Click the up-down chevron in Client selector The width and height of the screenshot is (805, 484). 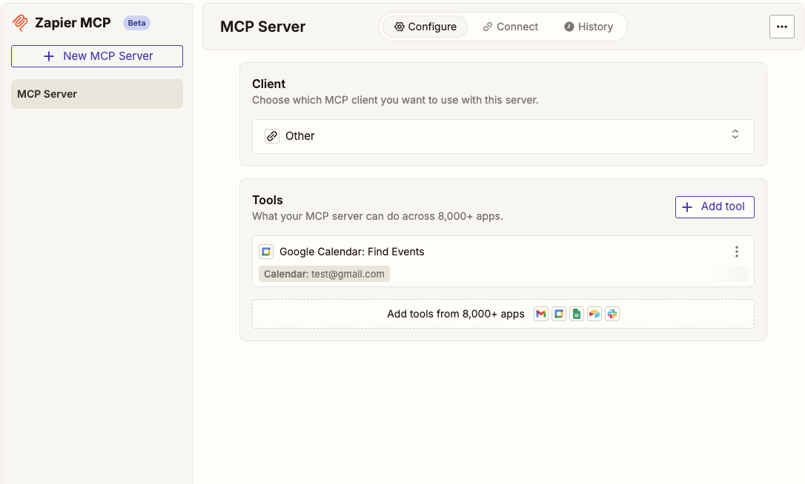coord(735,135)
